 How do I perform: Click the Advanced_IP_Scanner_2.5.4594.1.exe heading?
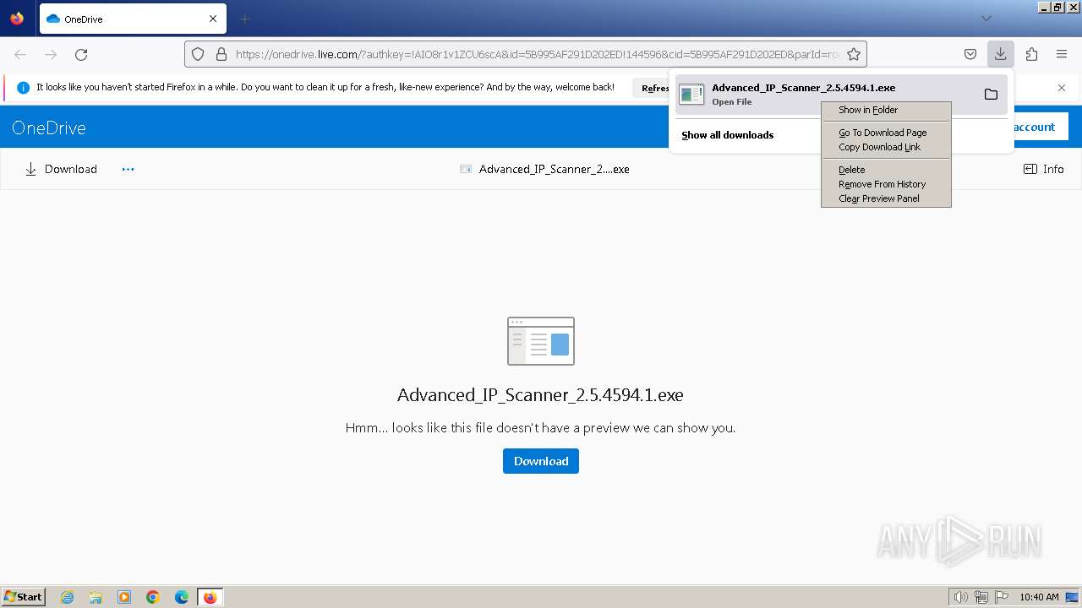click(x=540, y=395)
